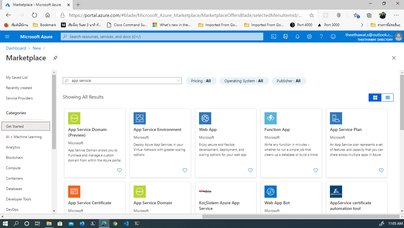Viewport: 404px width, 228px height.
Task: Open the Publisher filter dropdown
Action: coord(289,81)
